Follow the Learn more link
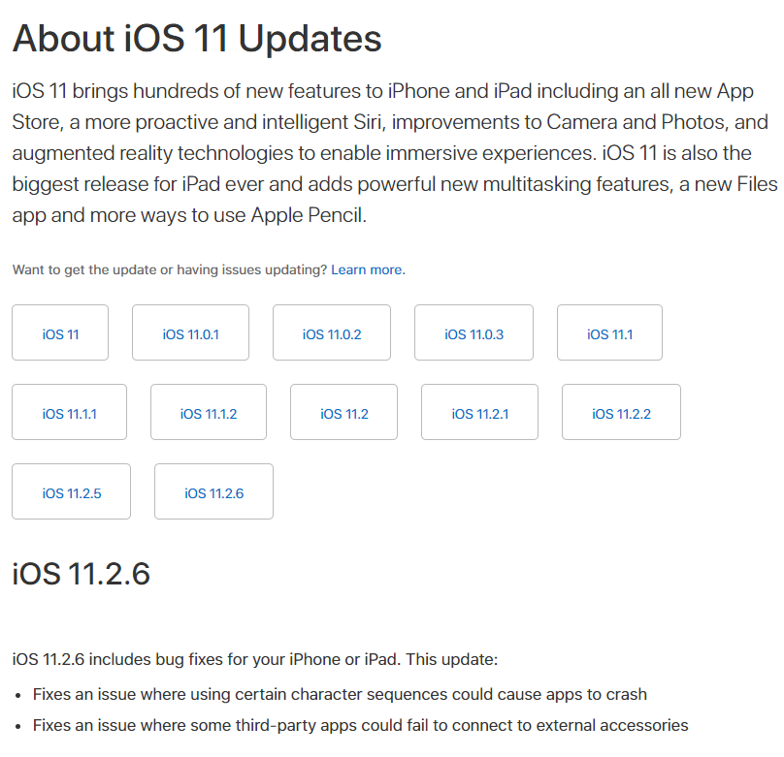 click(367, 269)
